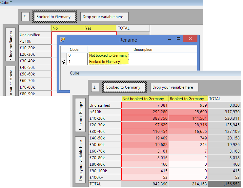The image size is (243, 188).
Task: Click the Rename dialog window icon
Action: [x=63, y=40]
